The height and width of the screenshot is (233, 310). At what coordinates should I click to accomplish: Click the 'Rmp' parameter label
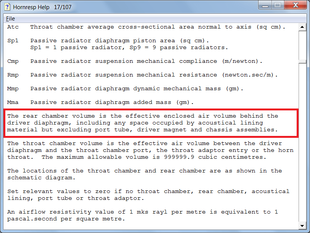[13, 75]
